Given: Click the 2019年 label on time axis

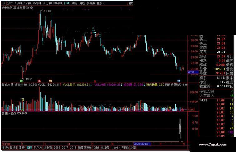Looking at the screenshot, I should 6,144.
